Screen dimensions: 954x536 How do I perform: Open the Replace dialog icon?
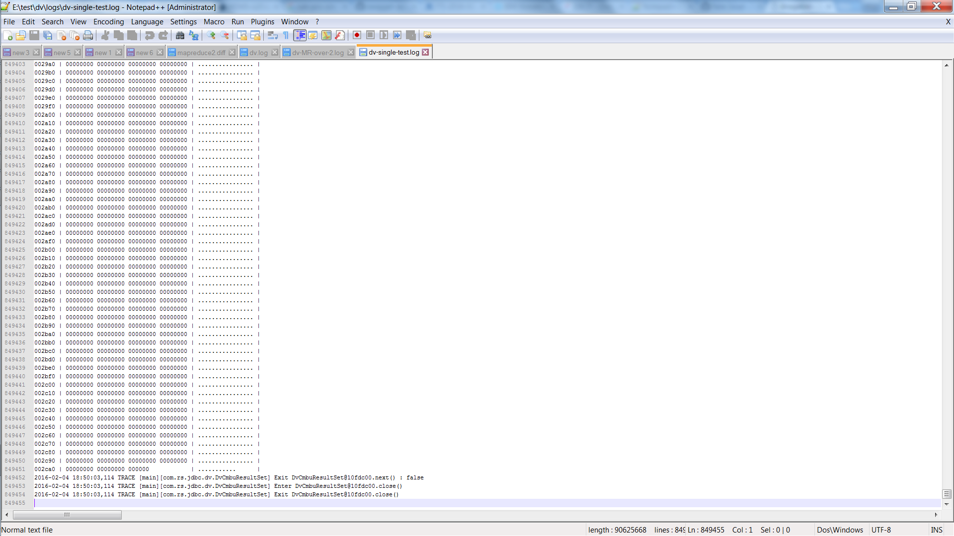(x=194, y=35)
